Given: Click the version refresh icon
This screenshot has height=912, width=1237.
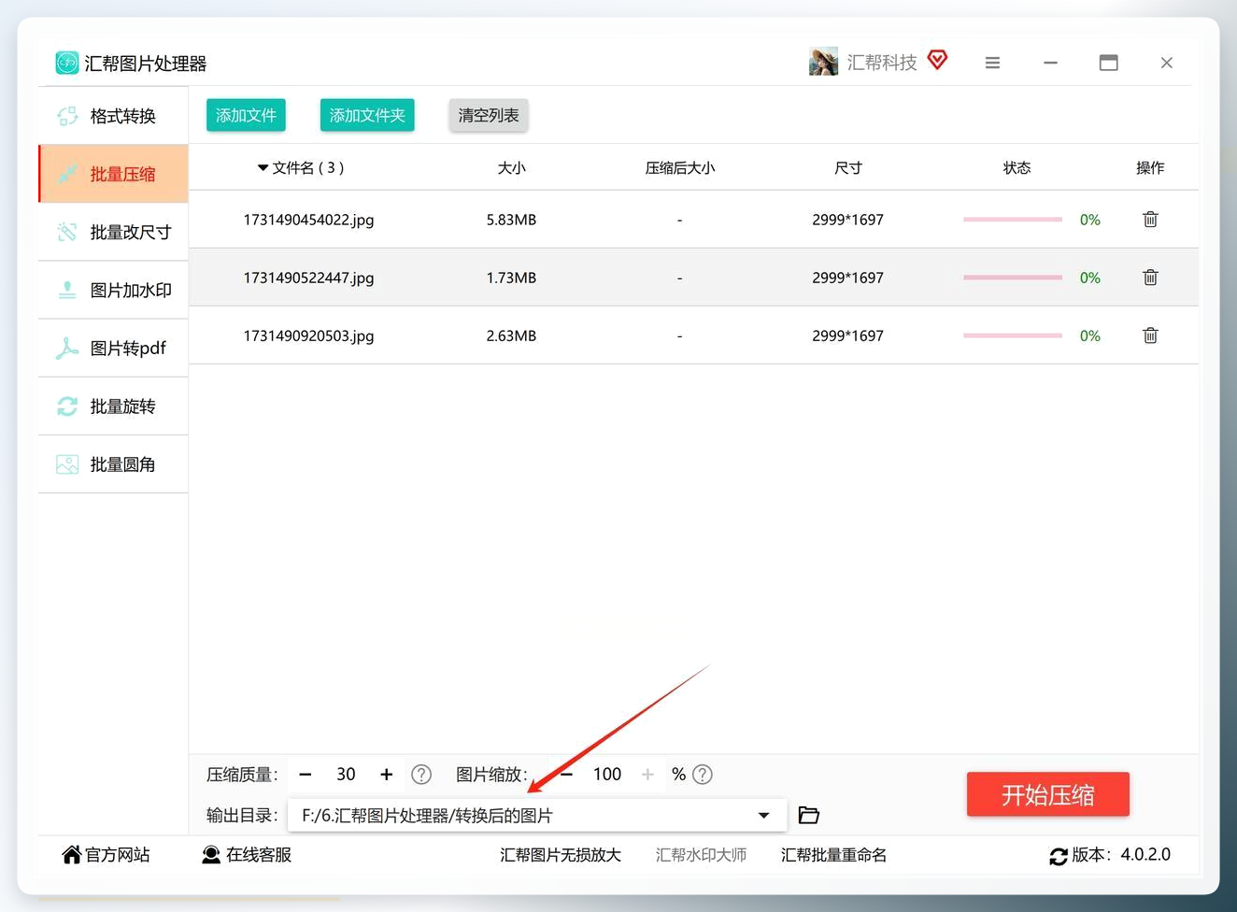Looking at the screenshot, I should click(x=1059, y=856).
